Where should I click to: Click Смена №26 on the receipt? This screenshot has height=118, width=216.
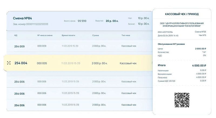tap(200, 32)
